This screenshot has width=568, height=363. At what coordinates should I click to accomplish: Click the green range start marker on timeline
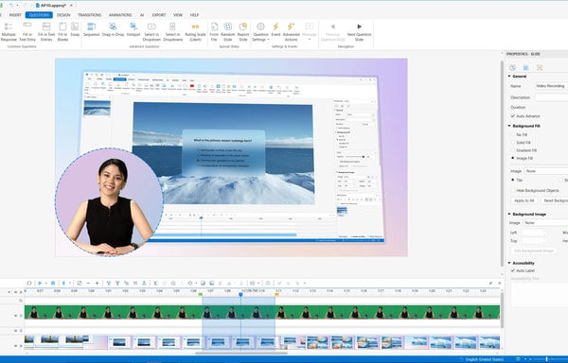pos(201,295)
